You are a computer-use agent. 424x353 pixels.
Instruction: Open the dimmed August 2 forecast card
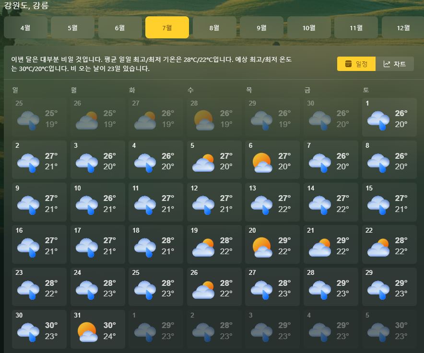[x=214, y=329]
